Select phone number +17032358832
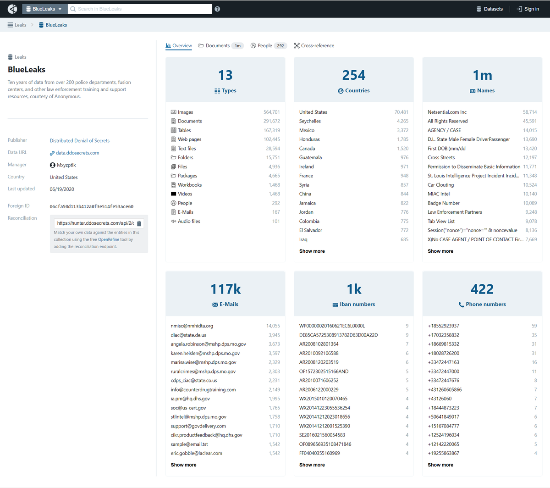550x488 pixels. [x=482, y=335]
